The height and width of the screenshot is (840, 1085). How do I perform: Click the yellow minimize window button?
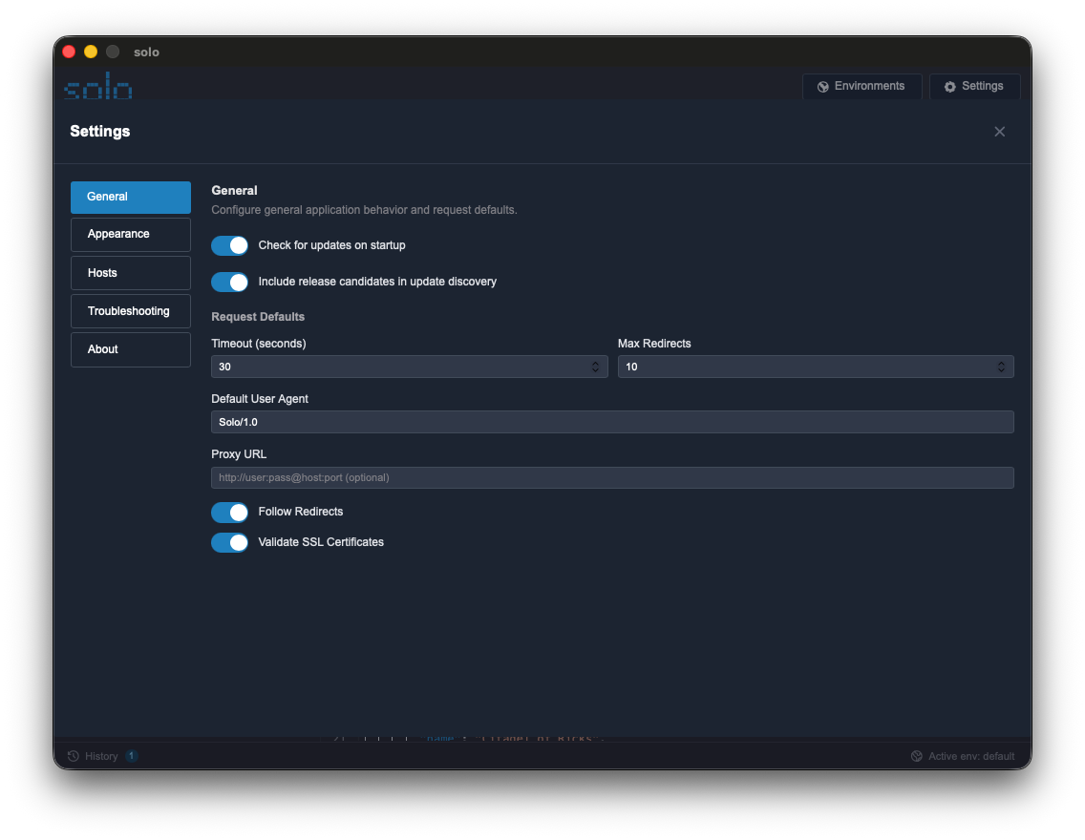tap(91, 52)
